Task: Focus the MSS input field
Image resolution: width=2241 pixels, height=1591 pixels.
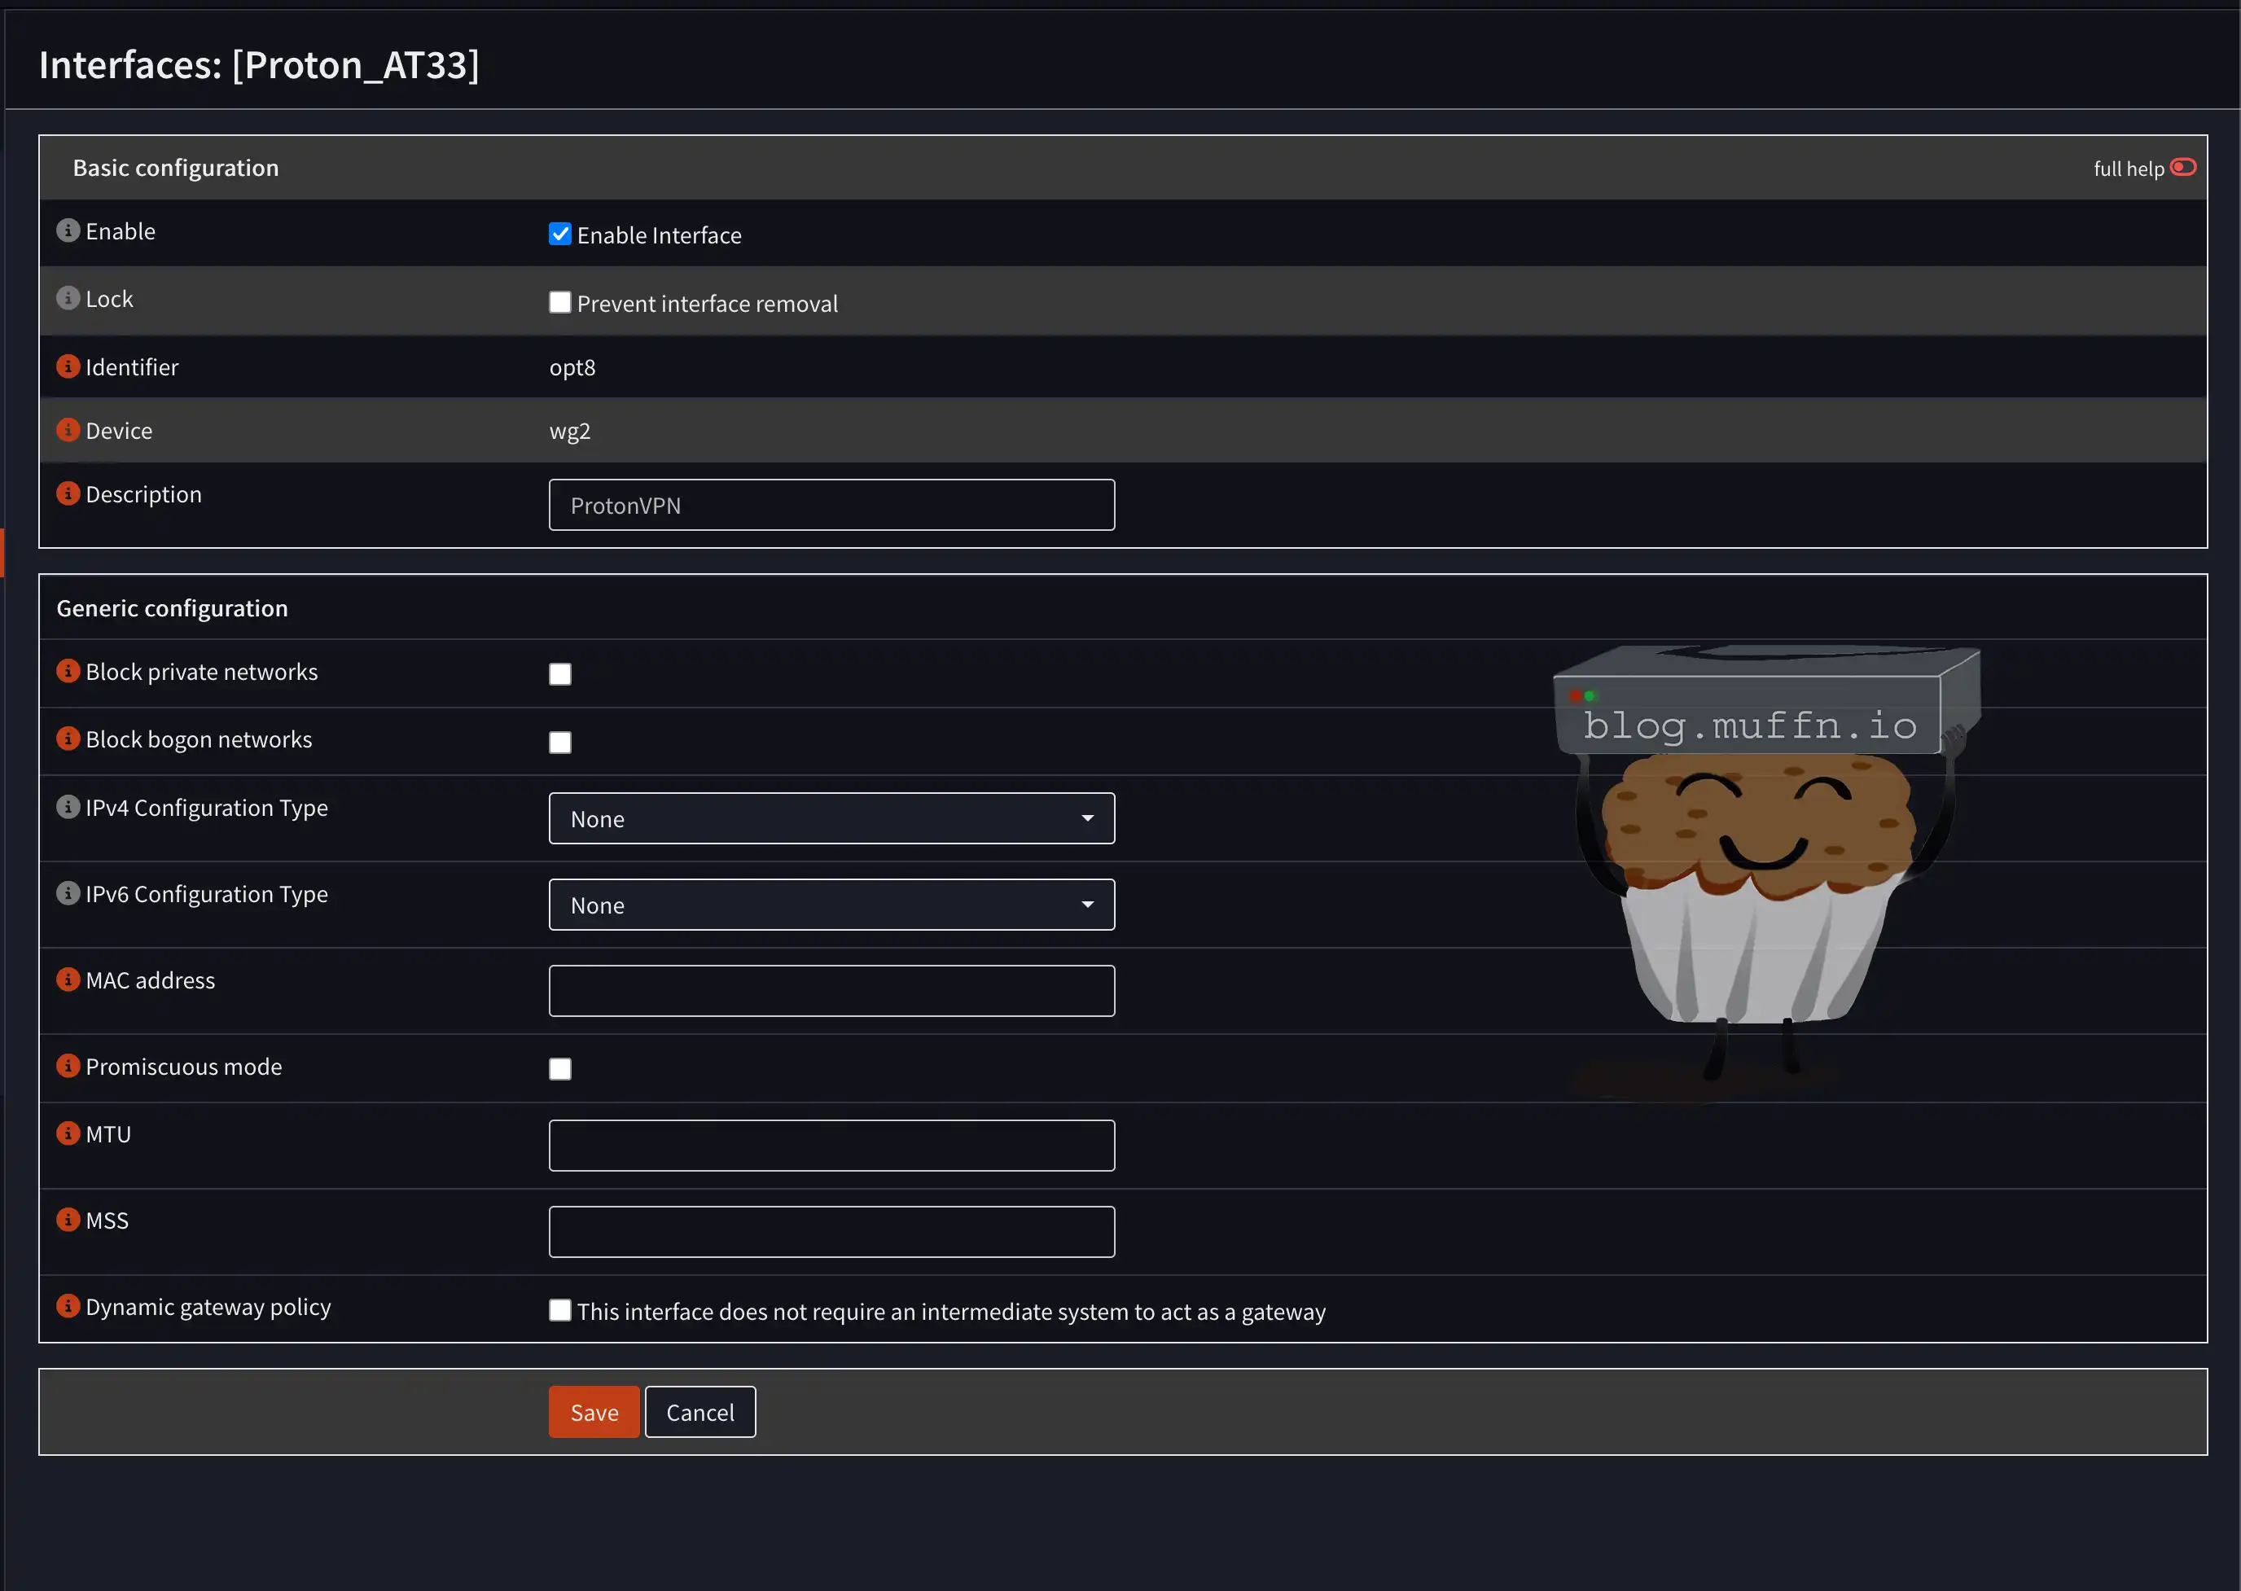Action: (831, 1233)
